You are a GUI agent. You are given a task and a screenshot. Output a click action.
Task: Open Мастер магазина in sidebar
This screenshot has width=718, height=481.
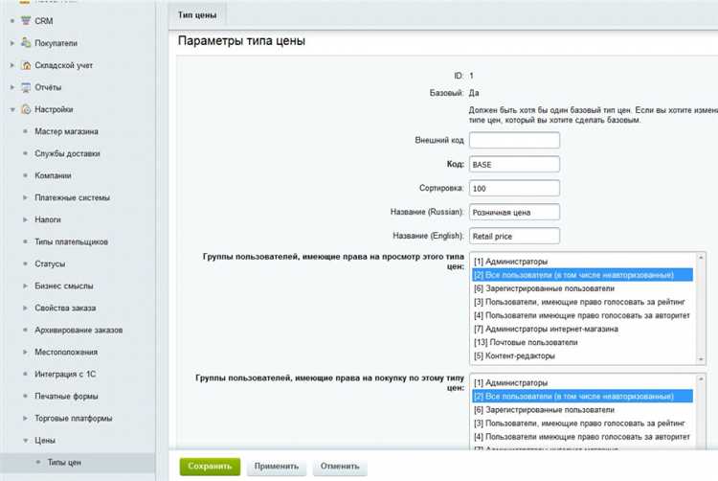coord(66,131)
